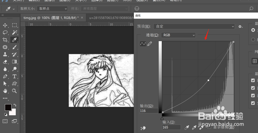This screenshot has width=258, height=133.
Task: Swap foreground and background colors arrow
Action: pos(15,105)
